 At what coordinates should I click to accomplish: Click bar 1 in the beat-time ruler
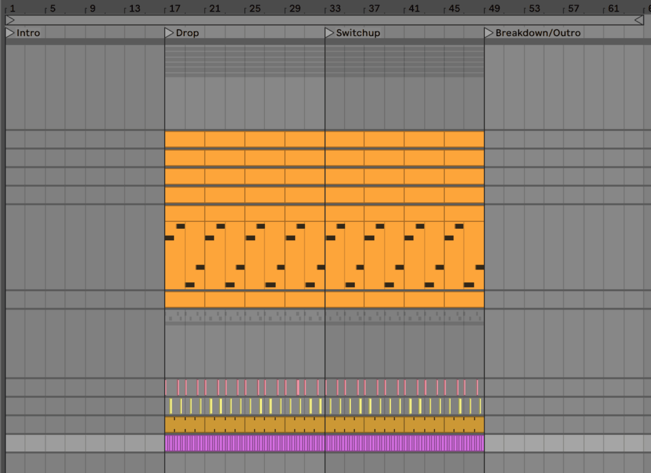click(13, 8)
